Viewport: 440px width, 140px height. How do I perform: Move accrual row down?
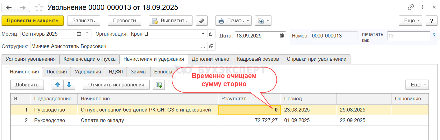[69, 85]
